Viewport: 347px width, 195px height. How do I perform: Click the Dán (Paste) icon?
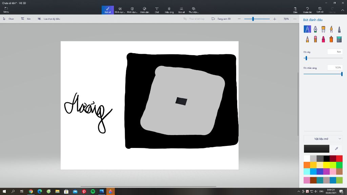point(295,8)
